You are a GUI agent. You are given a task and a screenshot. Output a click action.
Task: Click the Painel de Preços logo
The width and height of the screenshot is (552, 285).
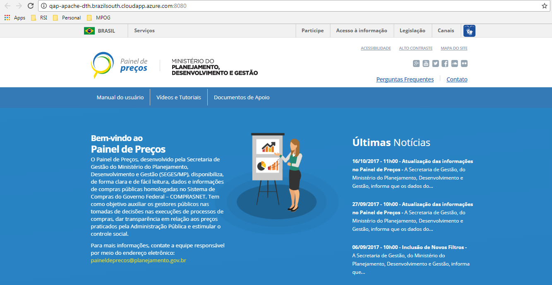point(119,65)
